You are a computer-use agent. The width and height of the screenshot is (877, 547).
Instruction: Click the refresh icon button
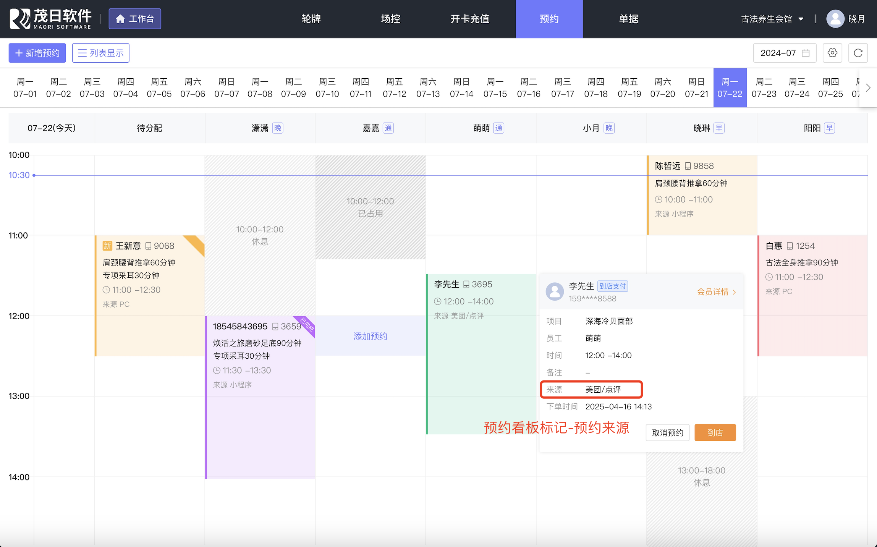tap(858, 53)
